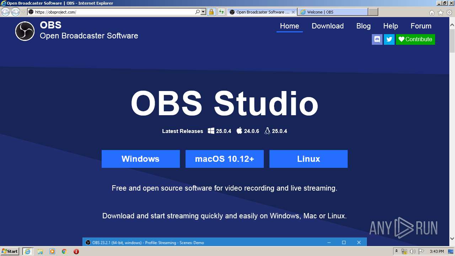Open the media player taskbar icon
The width and height of the screenshot is (455, 256).
(52, 251)
